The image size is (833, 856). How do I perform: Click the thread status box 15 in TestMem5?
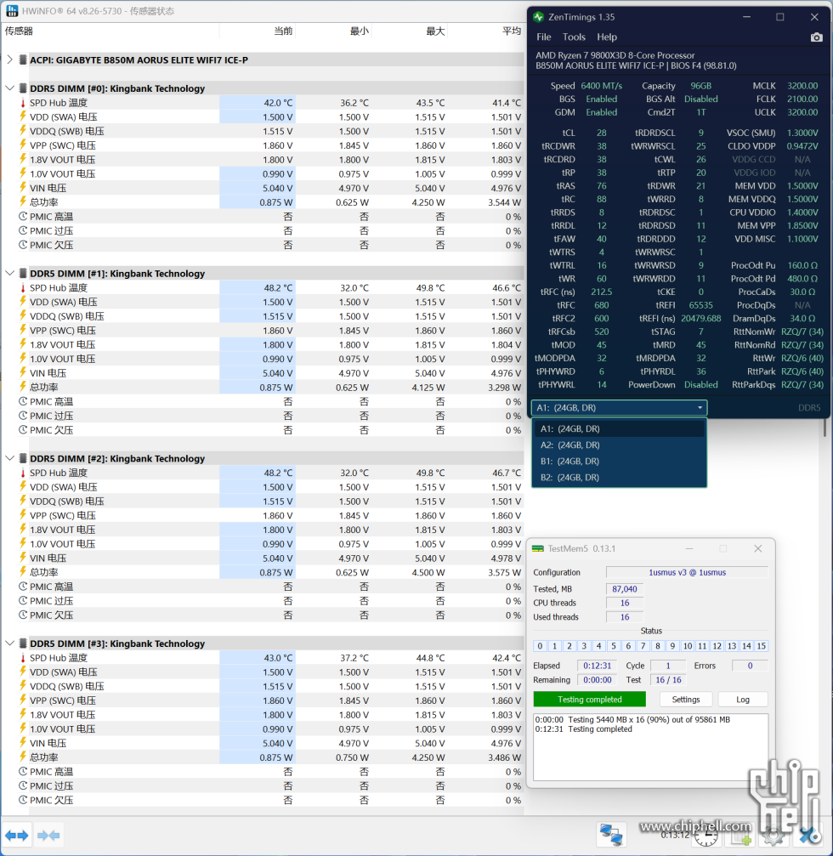click(x=761, y=646)
